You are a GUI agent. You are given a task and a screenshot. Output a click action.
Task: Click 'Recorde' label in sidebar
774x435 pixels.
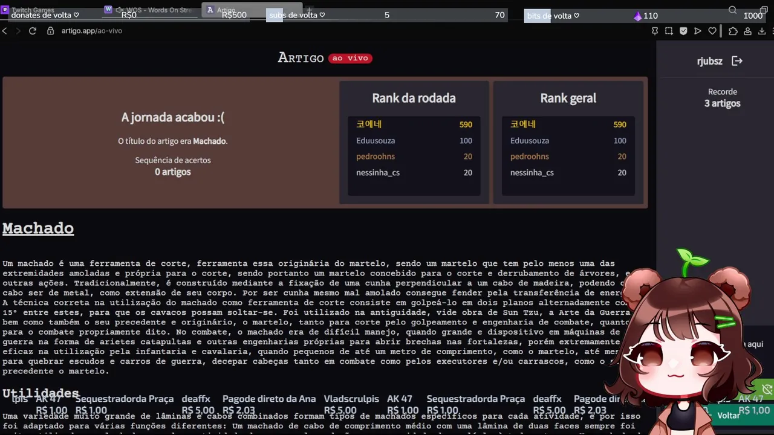[723, 92]
